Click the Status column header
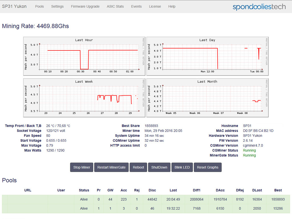 click(x=84, y=190)
